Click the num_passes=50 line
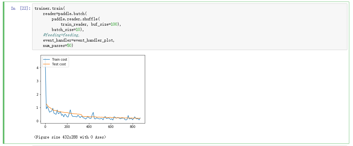Screen dimensions: 353x146 coord(58,46)
